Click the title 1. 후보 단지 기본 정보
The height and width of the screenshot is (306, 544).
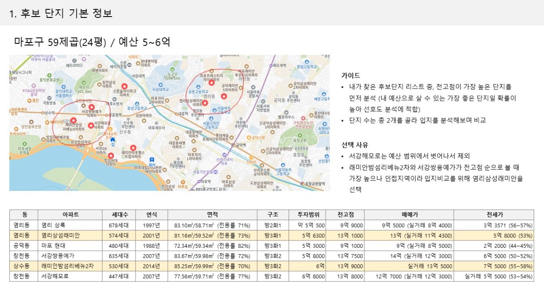click(x=61, y=13)
